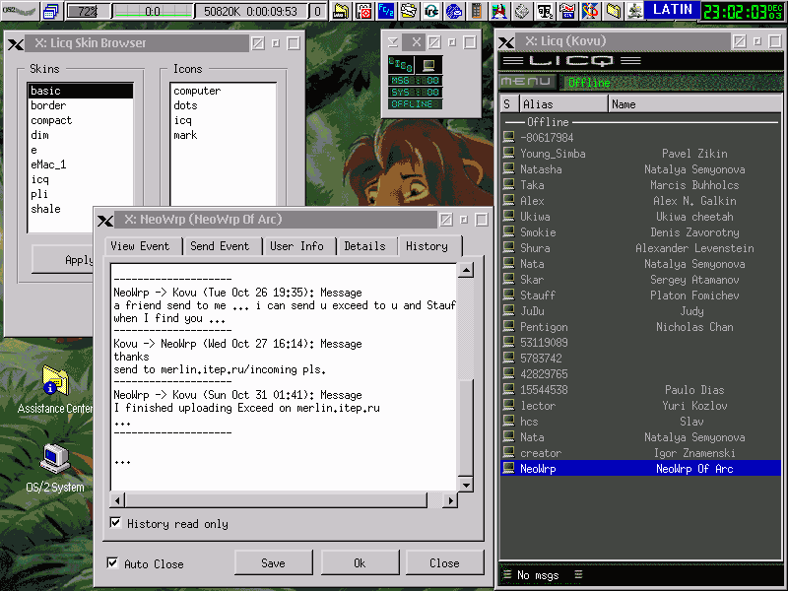Viewport: 788px width, 591px height.
Task: Select "computer" in the Icons list
Action: [224, 91]
